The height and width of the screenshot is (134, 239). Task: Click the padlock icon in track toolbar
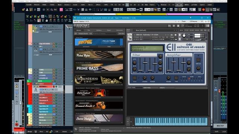click(47, 20)
